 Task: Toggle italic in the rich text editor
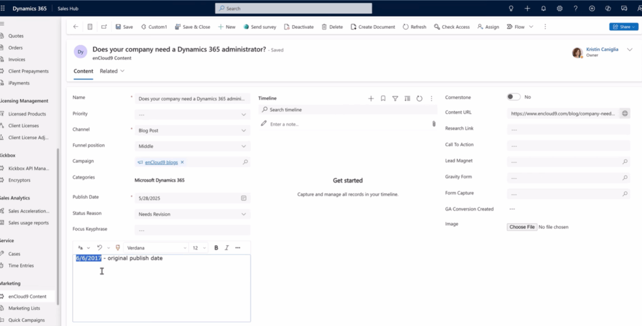tap(226, 248)
